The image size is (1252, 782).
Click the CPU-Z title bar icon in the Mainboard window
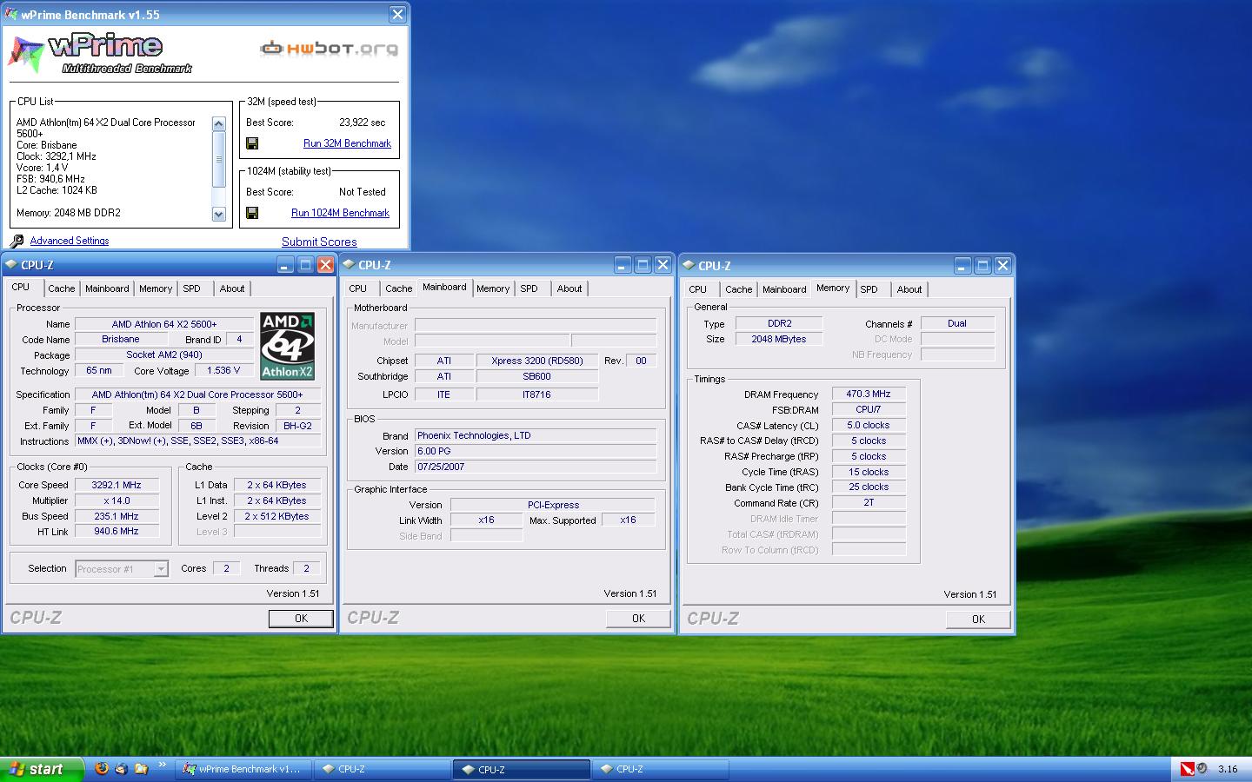349,265
